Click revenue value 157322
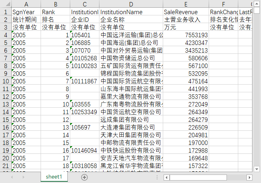 pyautogui.click(x=186, y=166)
